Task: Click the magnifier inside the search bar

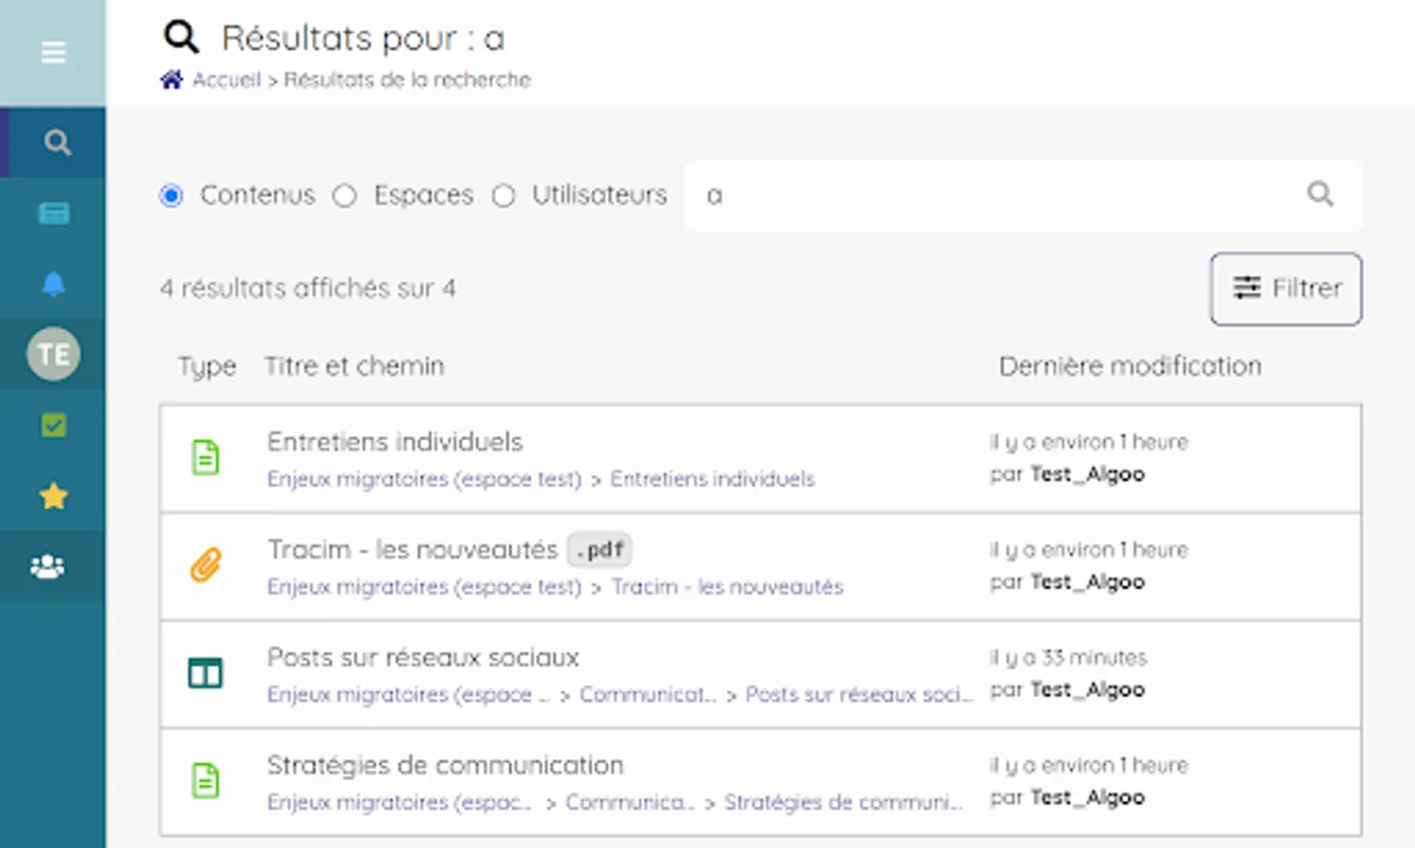Action: pyautogui.click(x=1320, y=195)
